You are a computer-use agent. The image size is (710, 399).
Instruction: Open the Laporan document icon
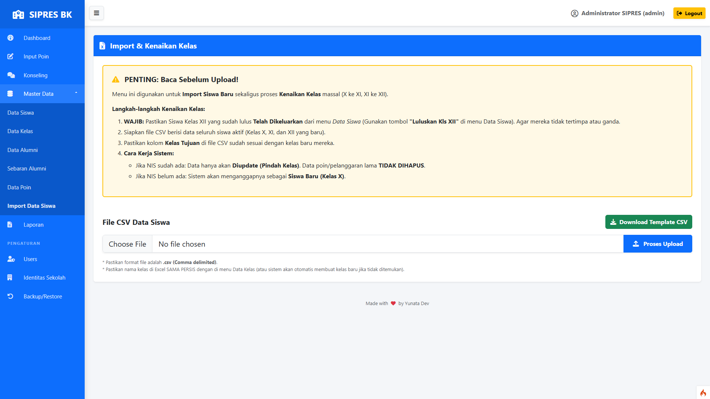tap(10, 225)
